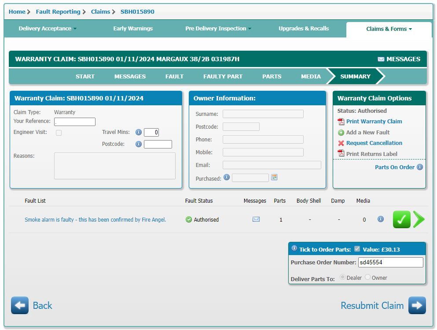Click the fault row info icon
437x330 pixels.
pyautogui.click(x=381, y=219)
